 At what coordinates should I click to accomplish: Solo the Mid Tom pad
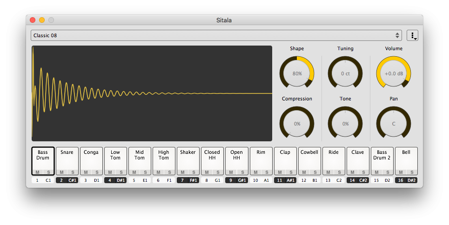[145, 172]
